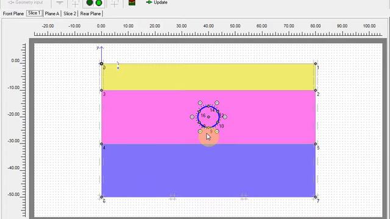This screenshot has height=219, width=390.
Task: Click the right bottom fixity symbol
Action: (x=244, y=197)
